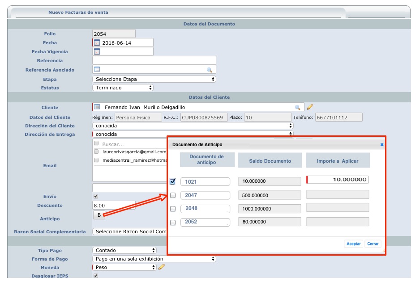Image resolution: width=420 pixels, height=282 pixels.
Task: Open the Forma de Pago dropdown
Action: (154, 259)
